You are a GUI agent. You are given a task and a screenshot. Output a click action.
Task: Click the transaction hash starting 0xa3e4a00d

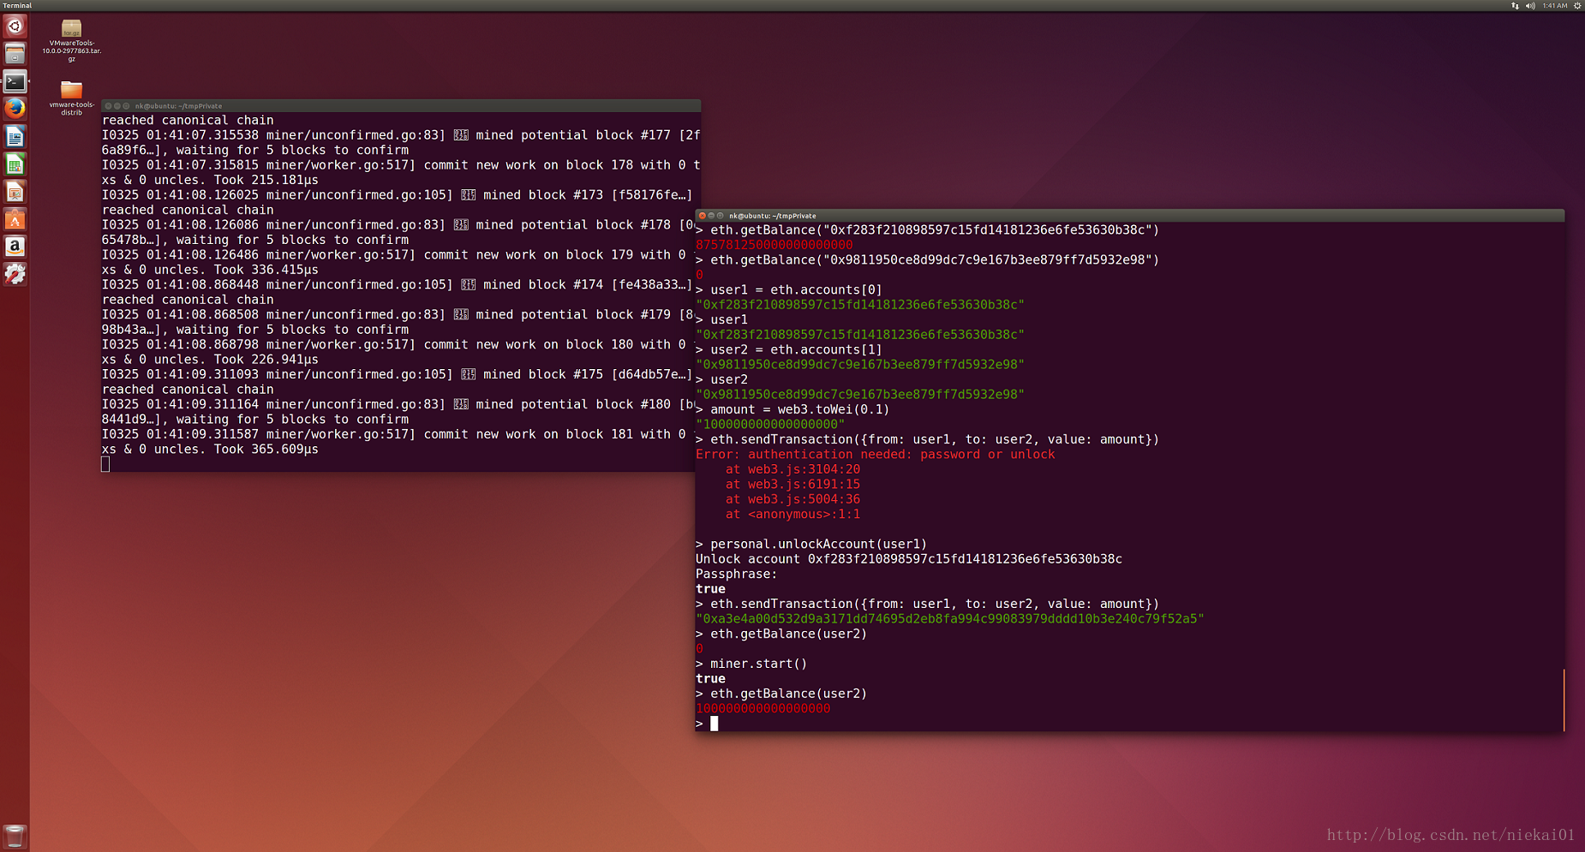coord(950,618)
